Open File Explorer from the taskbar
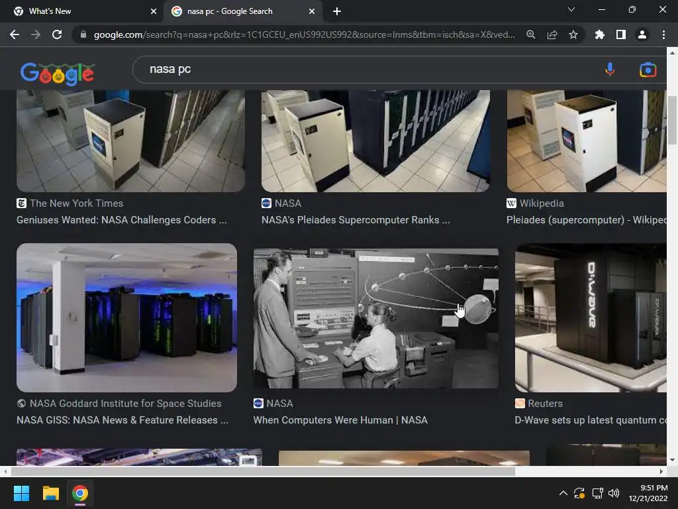Image resolution: width=678 pixels, height=509 pixels. (x=50, y=493)
